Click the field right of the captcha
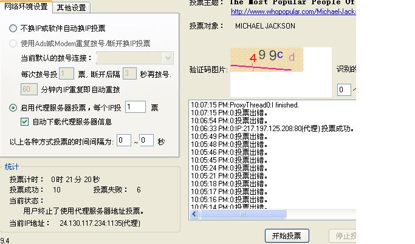The height and width of the screenshot is (244, 415). click(344, 90)
